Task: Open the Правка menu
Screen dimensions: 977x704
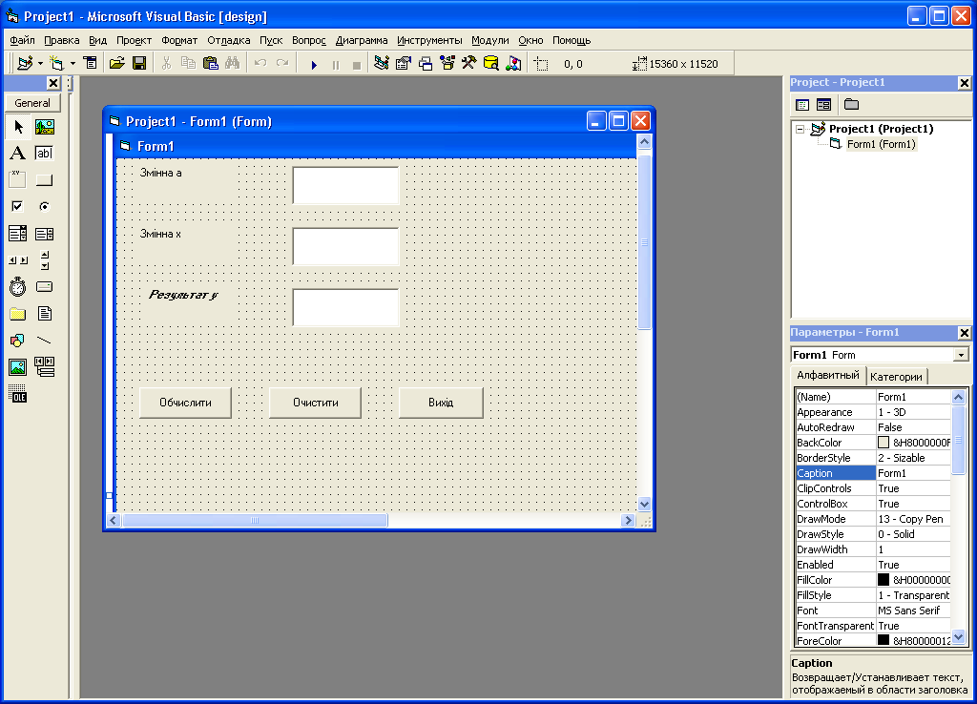Action: [62, 40]
